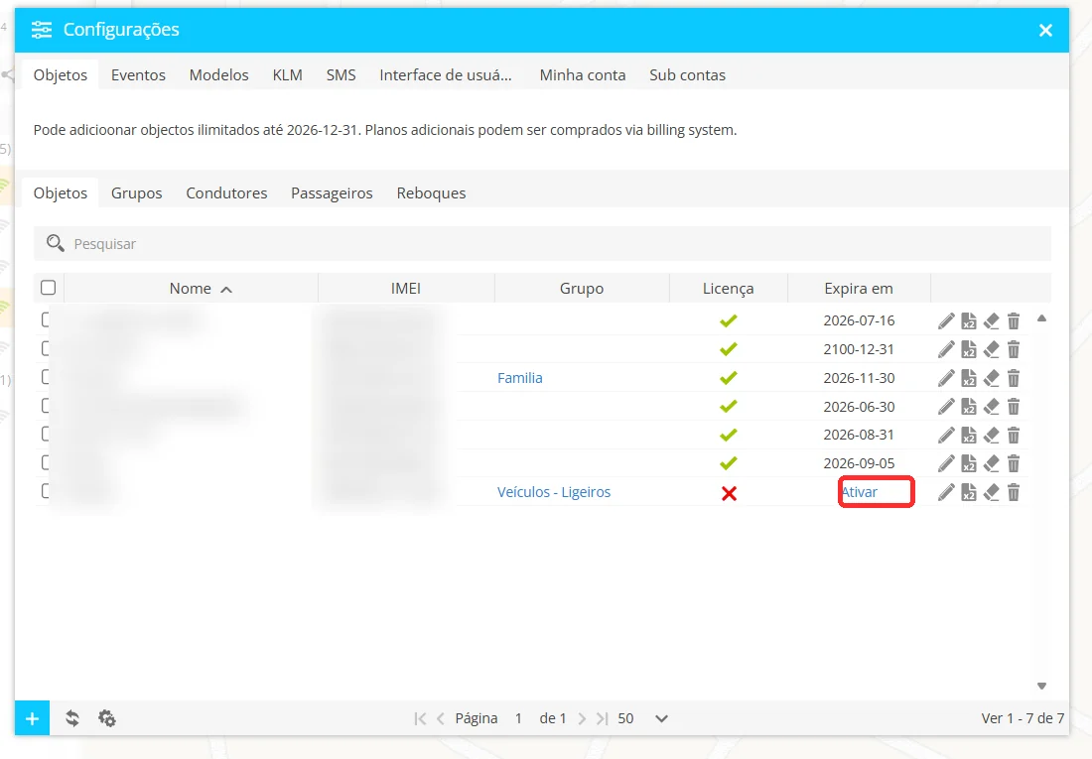
Task: Clear history of object expiring 2026-06-30
Action: (991, 407)
